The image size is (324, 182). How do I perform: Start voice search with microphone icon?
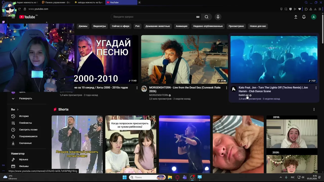pyautogui.click(x=218, y=17)
